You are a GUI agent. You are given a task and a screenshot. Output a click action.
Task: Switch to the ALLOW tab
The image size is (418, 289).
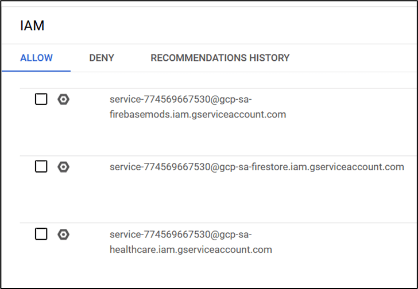click(36, 58)
